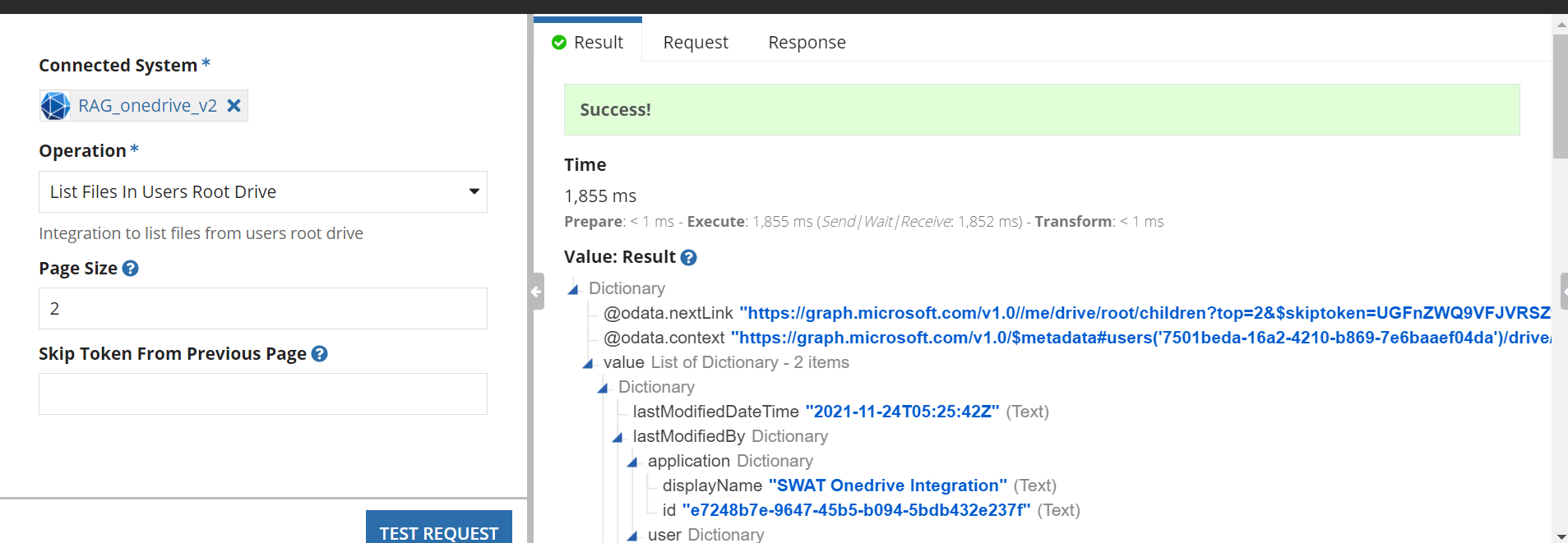The width and height of the screenshot is (1568, 543).
Task: Click the TEST REQUEST button
Action: [x=438, y=531]
